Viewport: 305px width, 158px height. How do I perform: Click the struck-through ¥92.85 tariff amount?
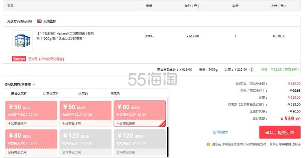(x=295, y=91)
